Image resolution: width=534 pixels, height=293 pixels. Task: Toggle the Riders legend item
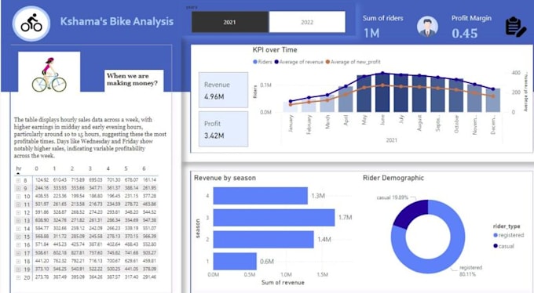tap(262, 62)
